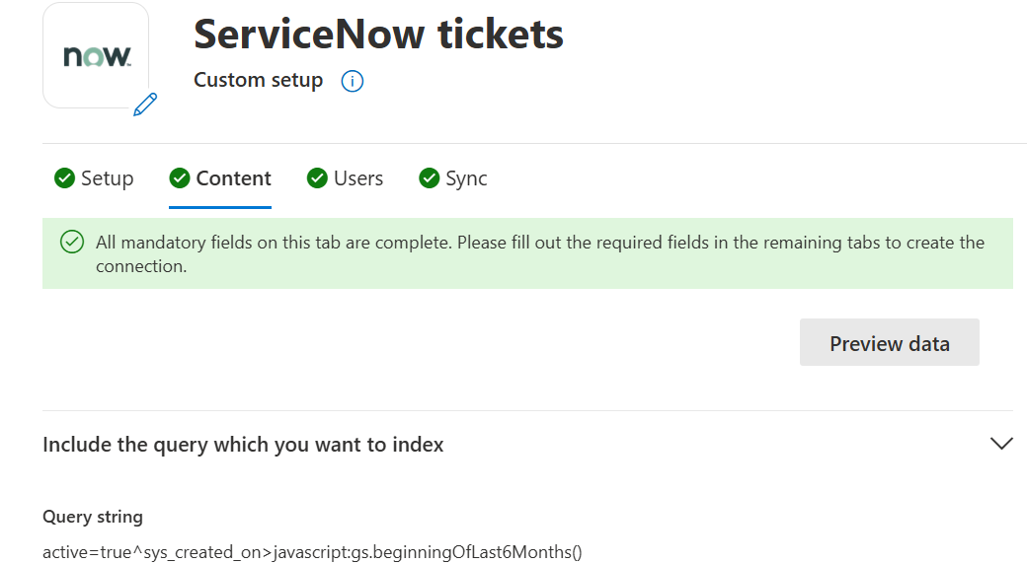
Task: Click the success circle icon in green banner
Action: point(72,243)
